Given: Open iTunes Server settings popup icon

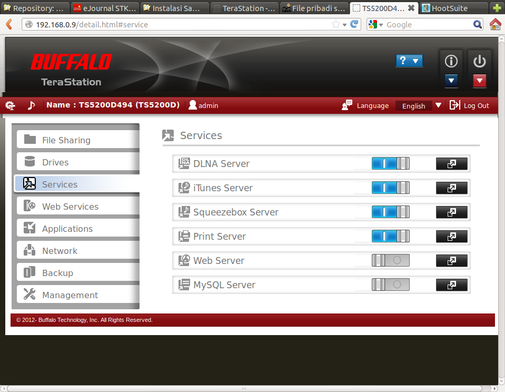Looking at the screenshot, I should click(451, 188).
